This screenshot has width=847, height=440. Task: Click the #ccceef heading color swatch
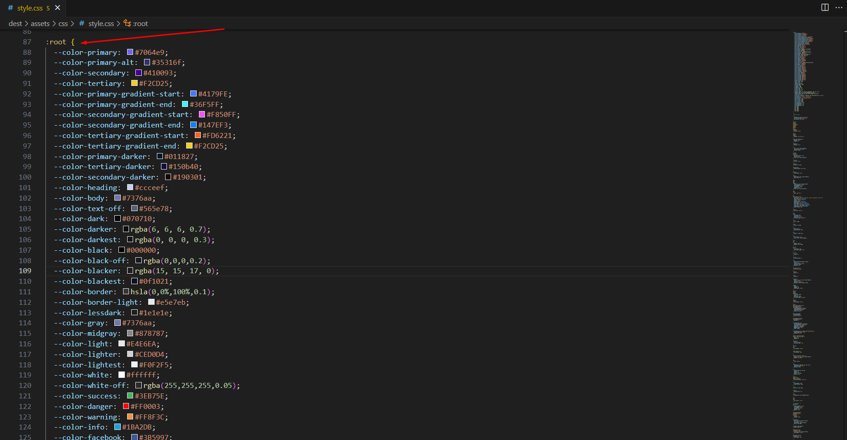coord(130,187)
